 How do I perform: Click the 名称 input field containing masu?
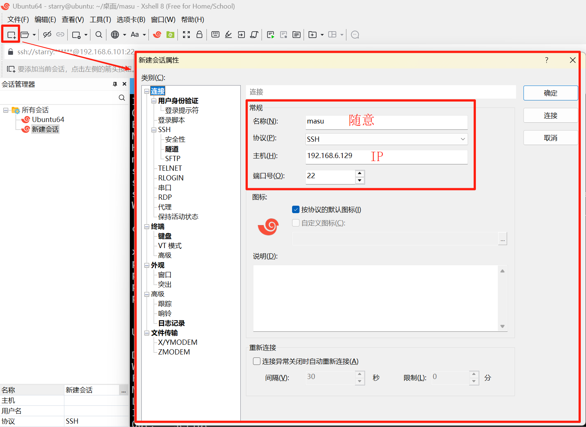pos(387,122)
